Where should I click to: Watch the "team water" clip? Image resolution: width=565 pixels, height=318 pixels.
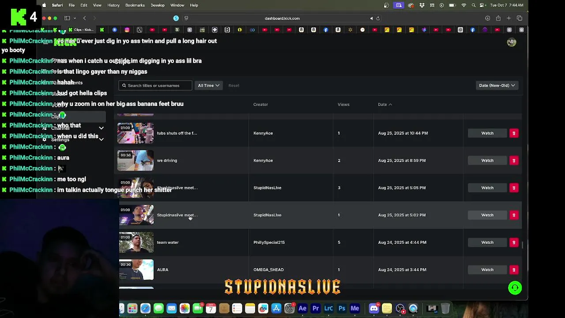pos(487,242)
